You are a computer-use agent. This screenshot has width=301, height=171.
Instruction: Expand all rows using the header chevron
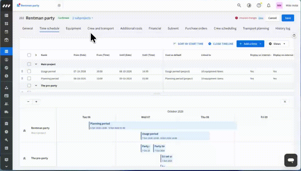coord(36,55)
